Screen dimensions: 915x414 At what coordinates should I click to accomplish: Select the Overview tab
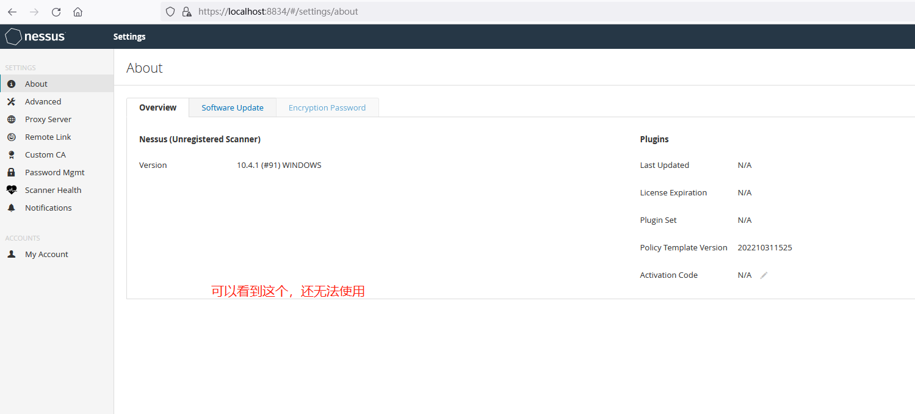click(157, 107)
